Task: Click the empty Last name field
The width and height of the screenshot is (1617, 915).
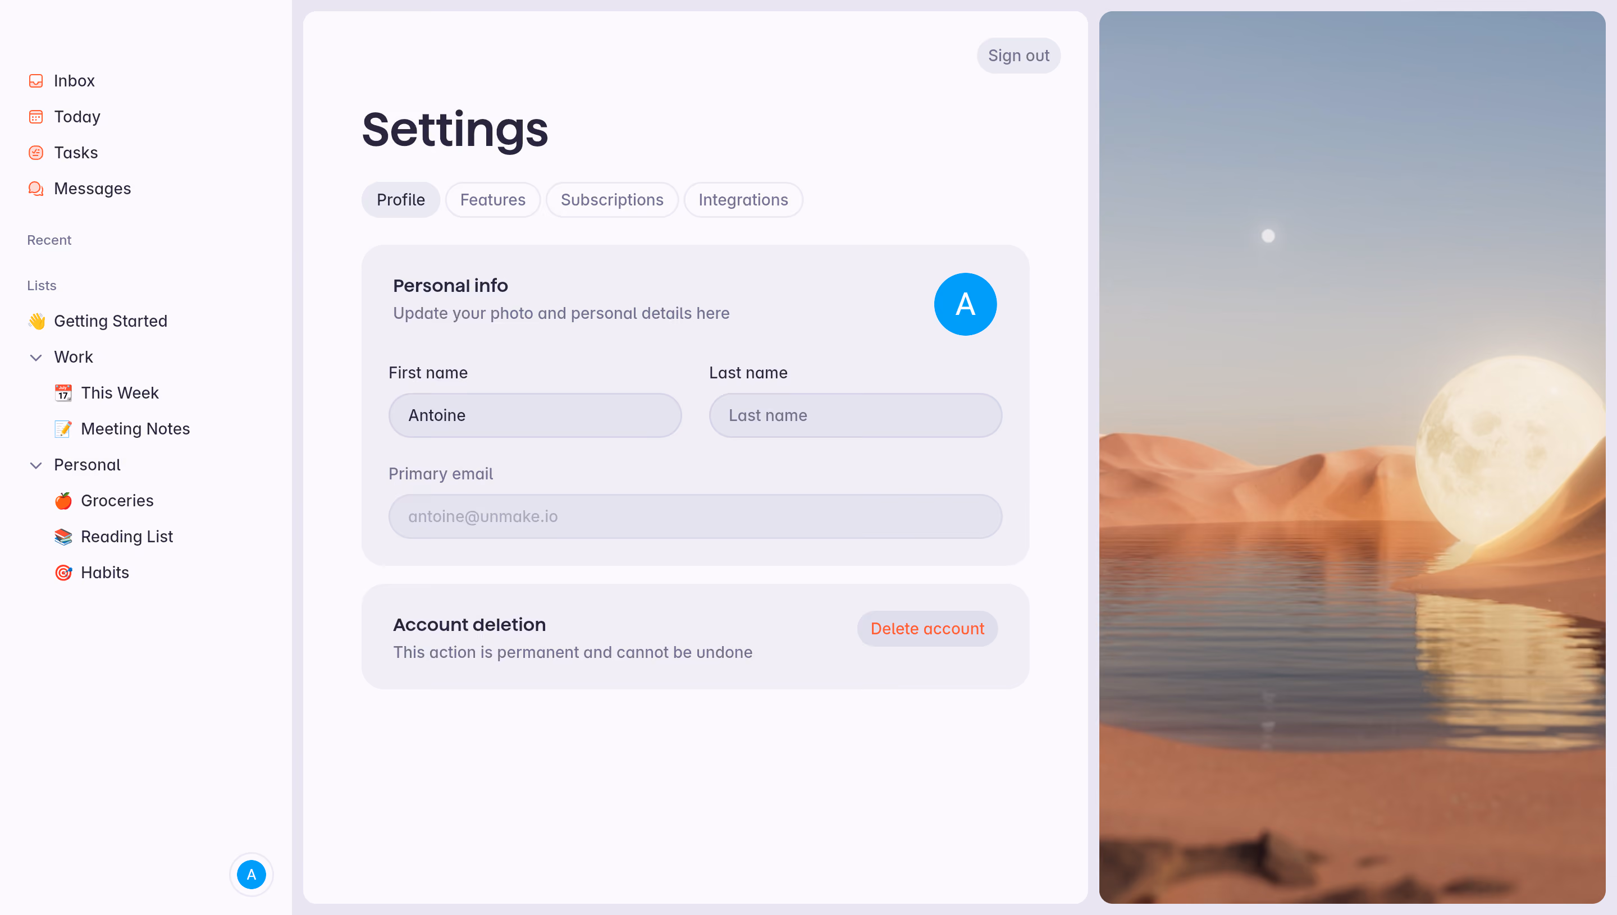Action: (855, 415)
